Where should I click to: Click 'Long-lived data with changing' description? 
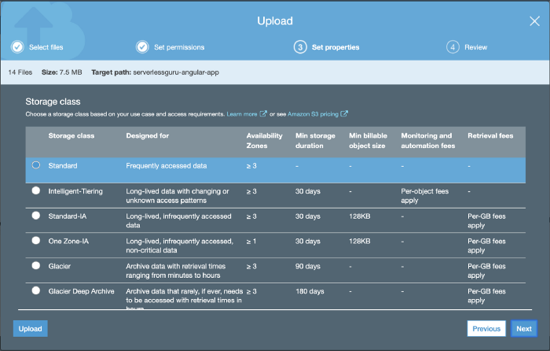tap(178, 196)
